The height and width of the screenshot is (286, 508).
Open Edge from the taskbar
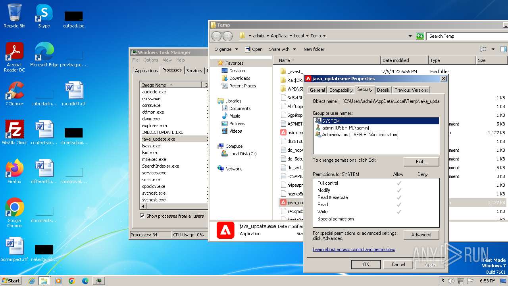(x=85, y=281)
